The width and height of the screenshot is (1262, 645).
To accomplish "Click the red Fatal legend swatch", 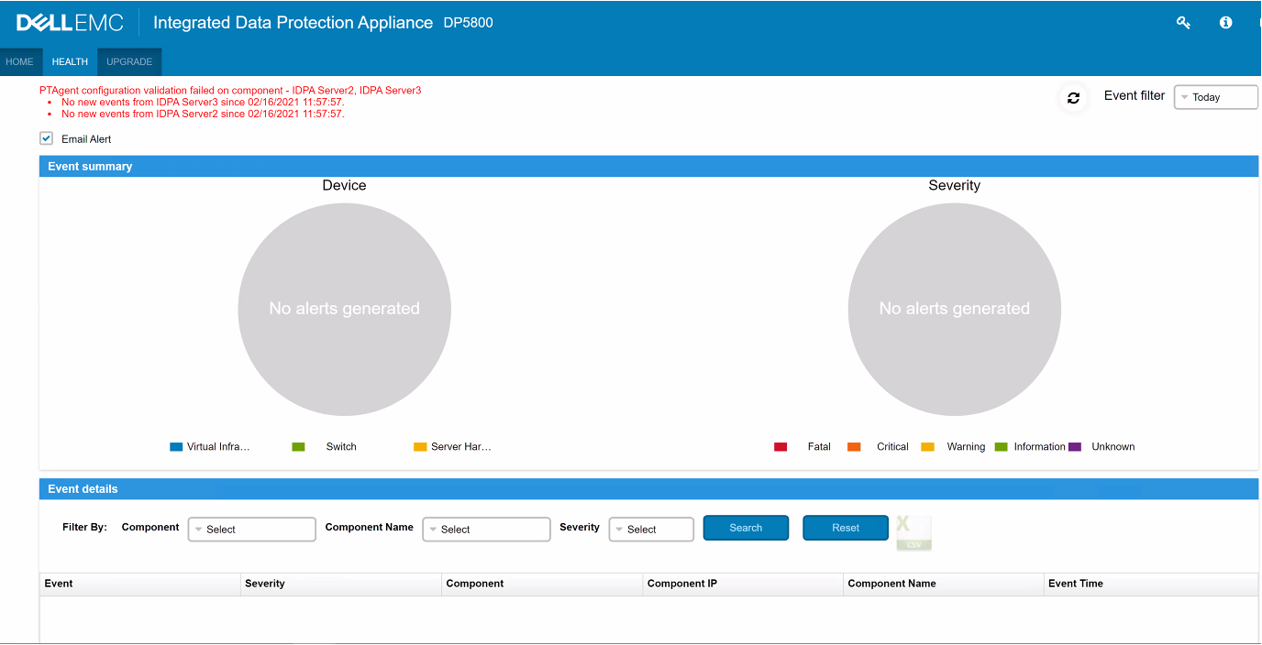I will click(x=780, y=447).
